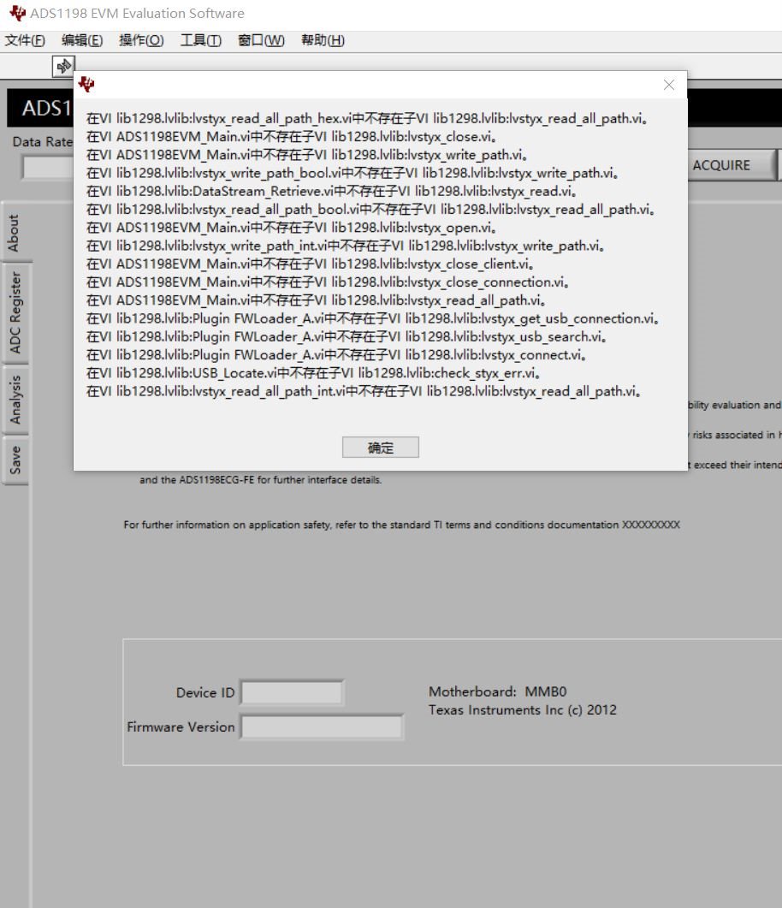Open the 工具(T) menu

201,40
